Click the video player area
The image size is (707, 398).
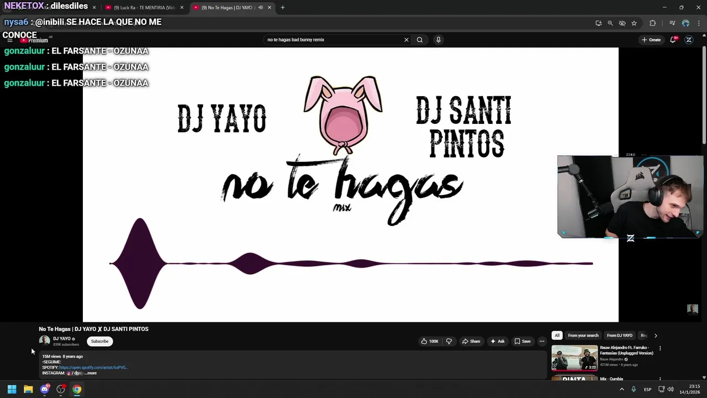point(350,185)
